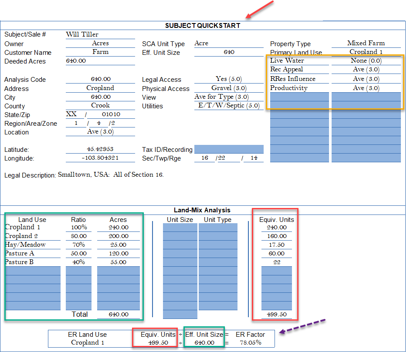
Task: Select the Hay/Meadow acres cell
Action: pos(118,245)
